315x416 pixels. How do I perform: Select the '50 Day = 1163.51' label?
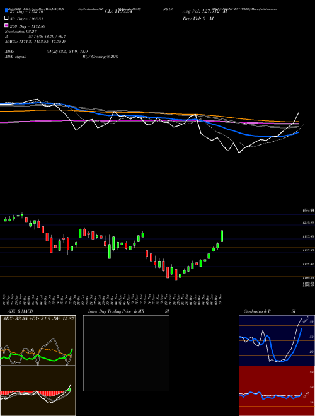pos(27,19)
